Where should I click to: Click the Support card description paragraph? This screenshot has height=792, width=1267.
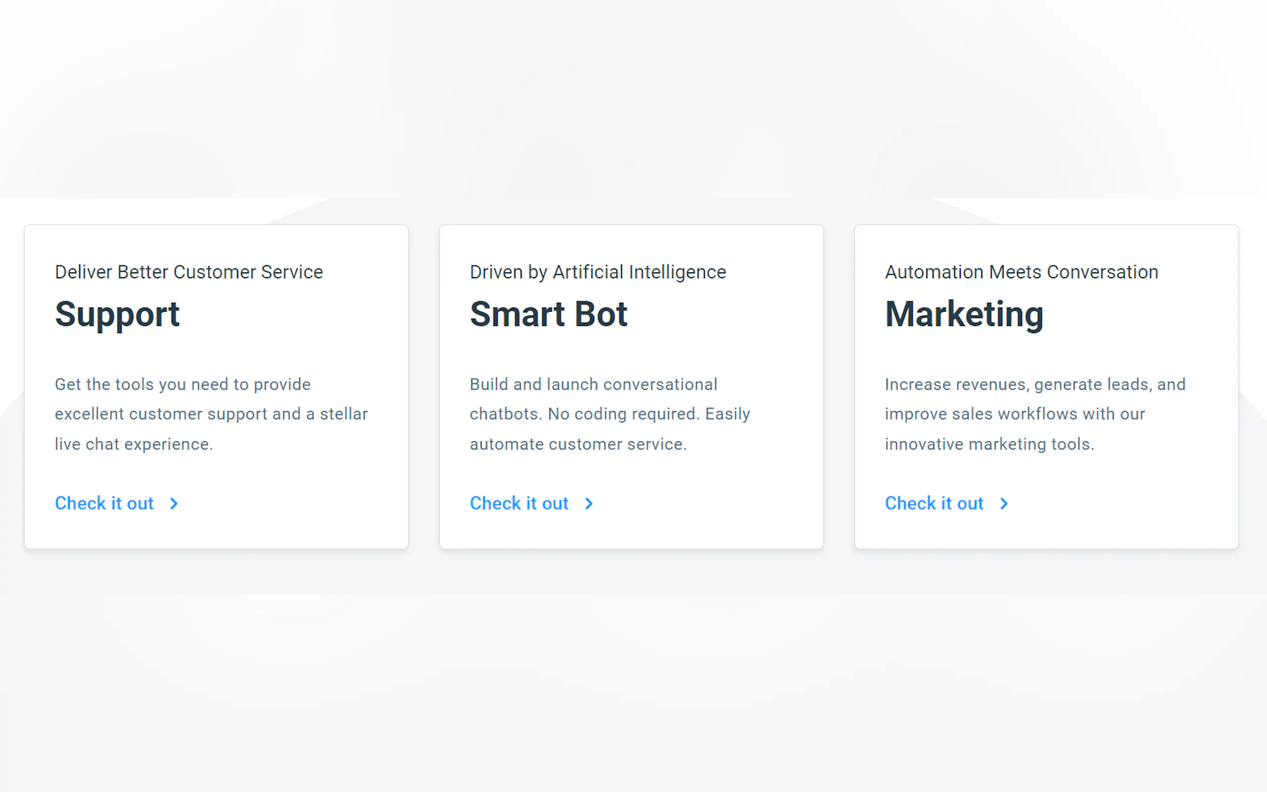211,414
